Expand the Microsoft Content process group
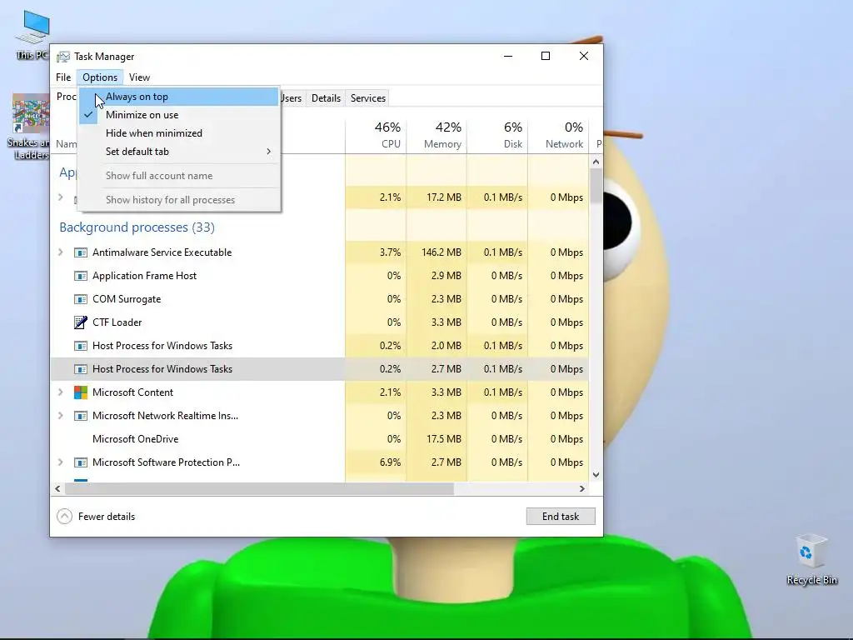Viewport: 853px width, 640px height. (60, 392)
